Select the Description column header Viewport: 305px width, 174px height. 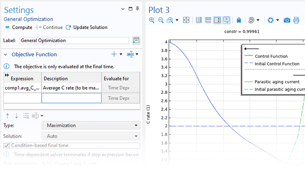71,78
